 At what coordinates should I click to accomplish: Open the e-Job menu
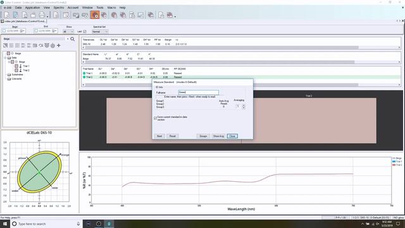coord(8,8)
